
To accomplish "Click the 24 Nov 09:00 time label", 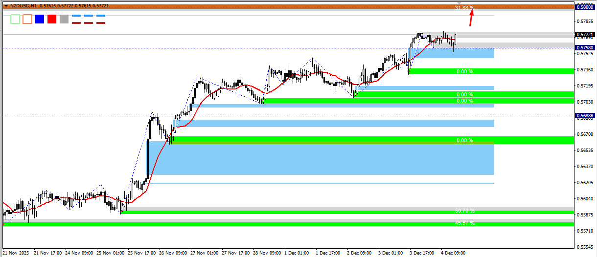I will (x=79, y=253).
